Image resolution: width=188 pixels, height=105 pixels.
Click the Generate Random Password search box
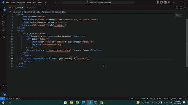[x=98, y=3]
